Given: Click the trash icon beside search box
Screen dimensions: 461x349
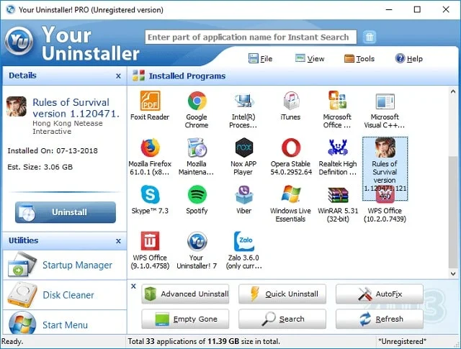Looking at the screenshot, I should (x=370, y=37).
